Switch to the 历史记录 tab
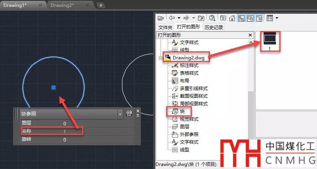This screenshot has width=317, height=169. (214, 27)
